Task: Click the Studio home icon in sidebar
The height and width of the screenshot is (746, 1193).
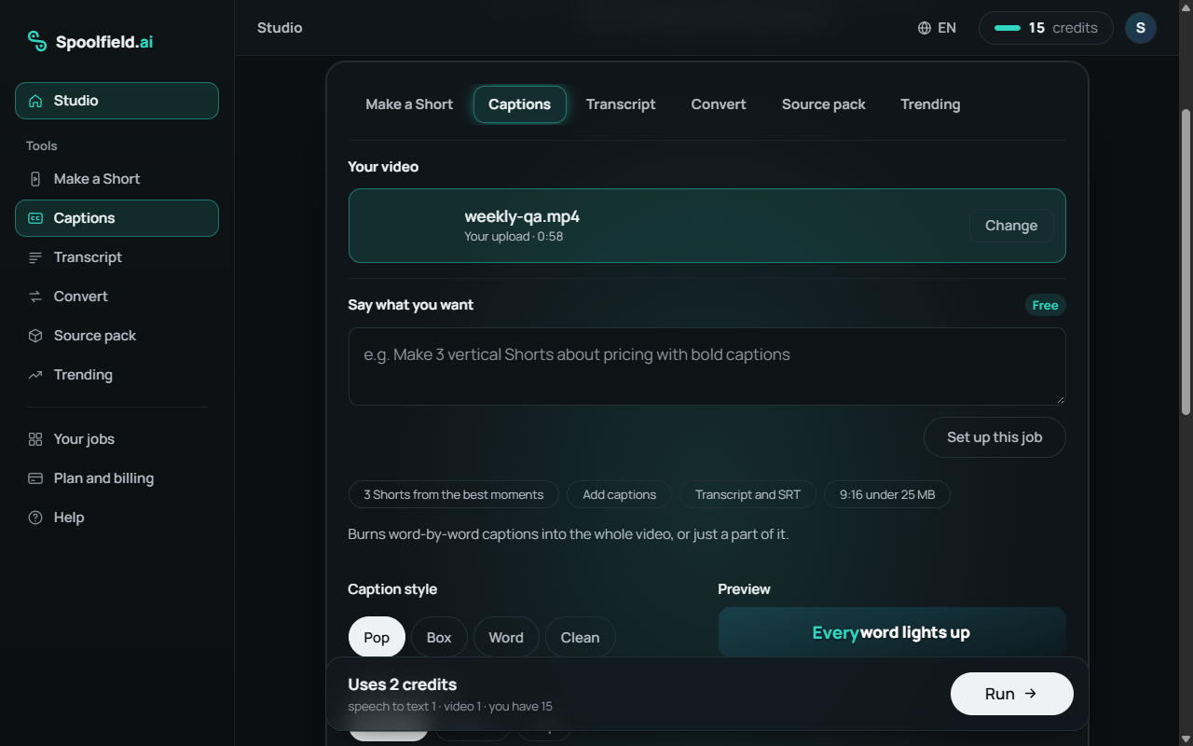Action: pyautogui.click(x=35, y=101)
